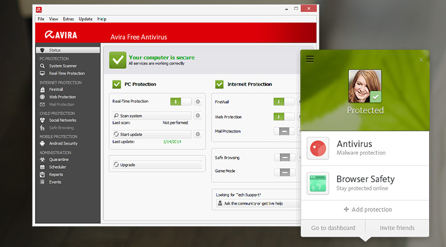Toggle the Mail Protection switch
The width and height of the screenshot is (446, 247).
284,131
